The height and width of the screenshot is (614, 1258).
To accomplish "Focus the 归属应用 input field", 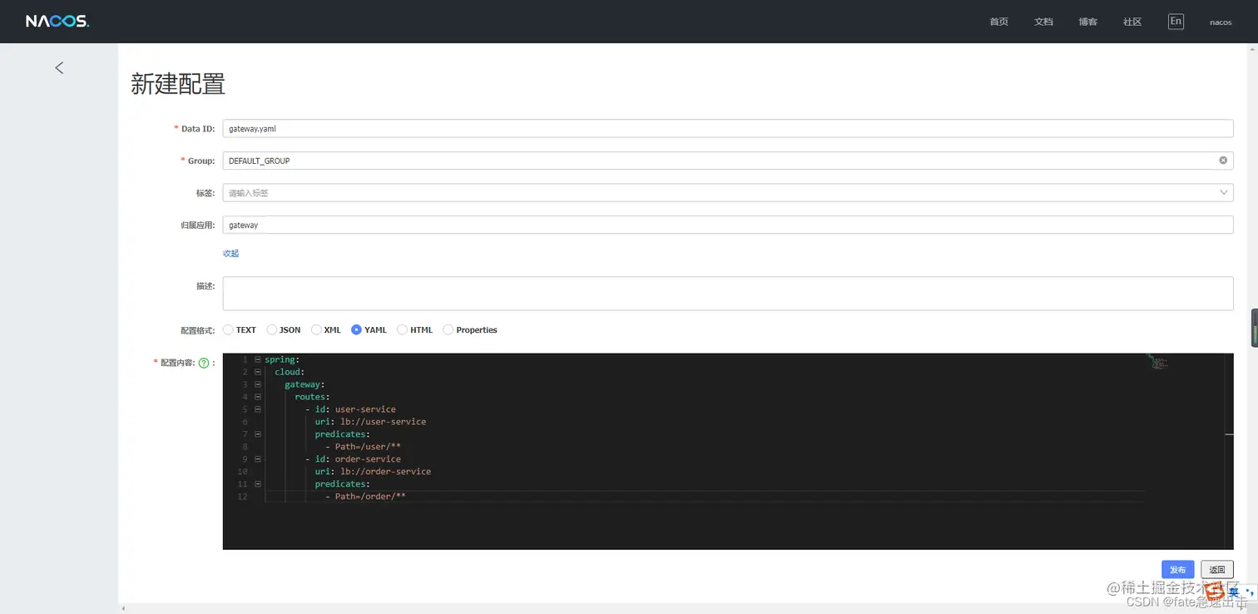I will 728,225.
